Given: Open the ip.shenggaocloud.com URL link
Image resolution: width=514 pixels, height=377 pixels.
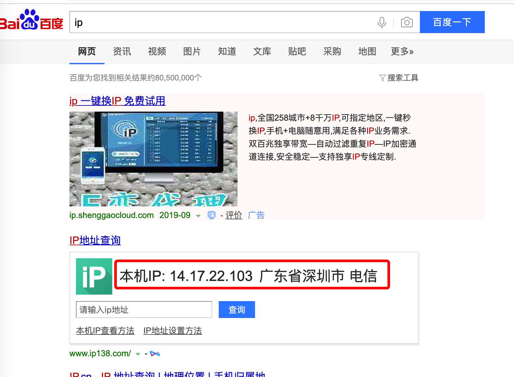Looking at the screenshot, I should tap(112, 215).
